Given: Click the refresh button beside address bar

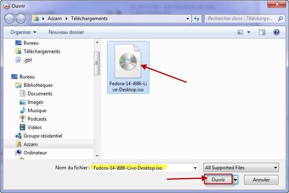Looking at the screenshot, I should (x=197, y=18).
